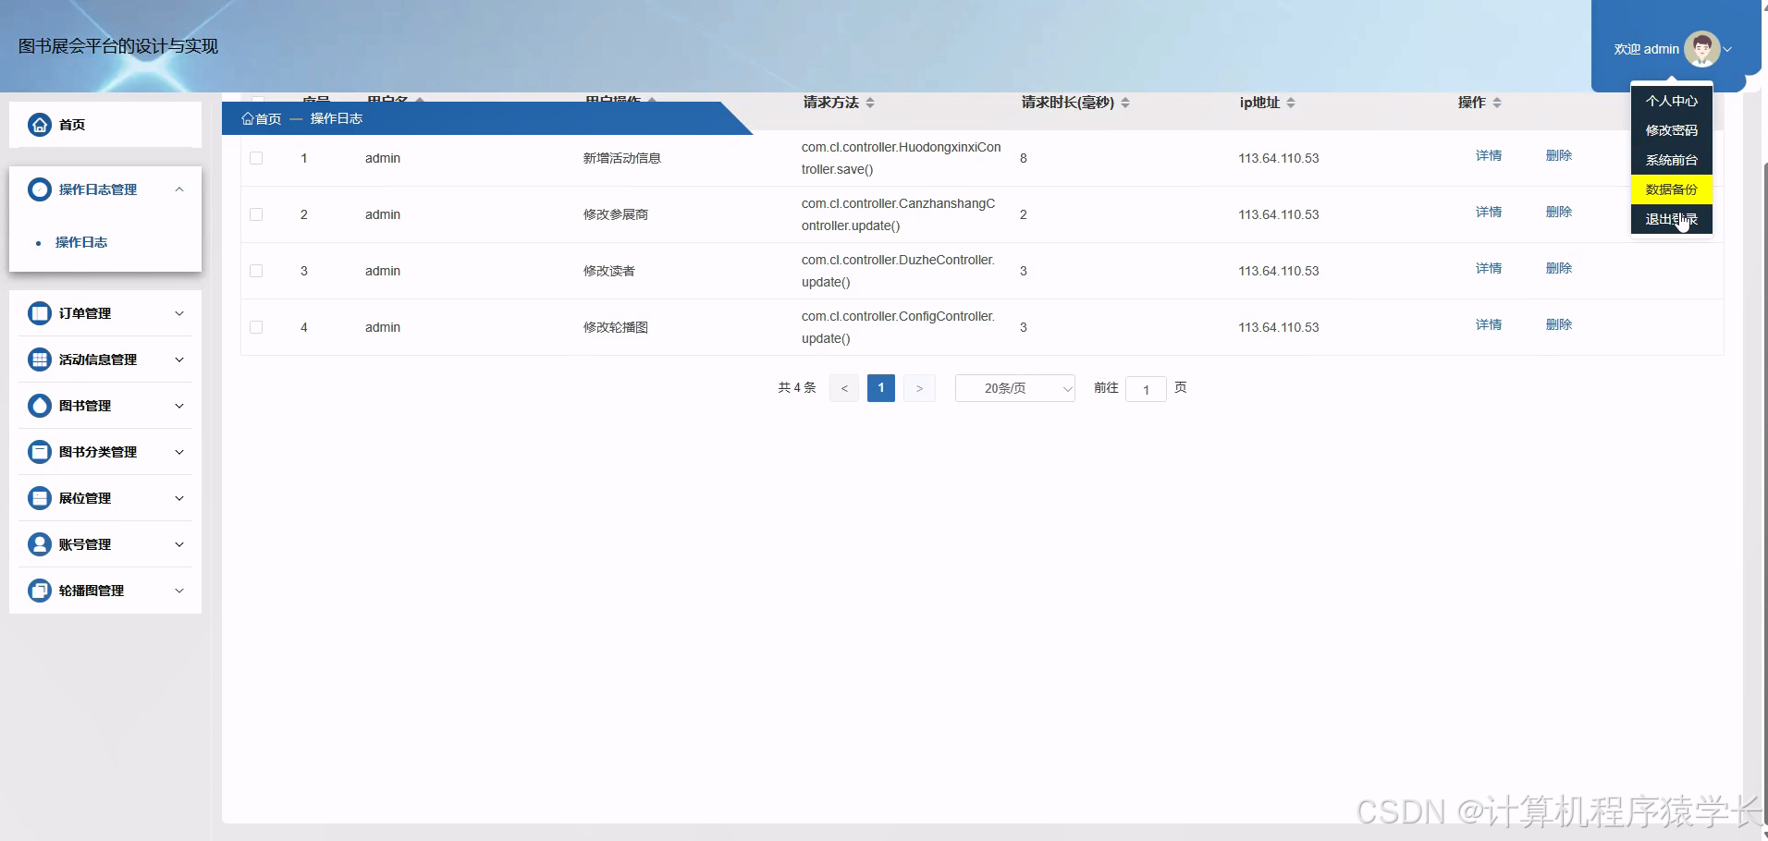Click 删除 on row 2
This screenshot has height=841, width=1768.
click(1559, 212)
